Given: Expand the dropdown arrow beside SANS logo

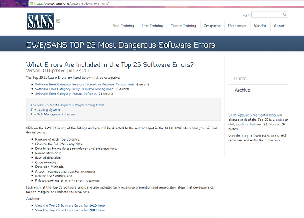Looking at the screenshot, I should (x=58, y=21).
